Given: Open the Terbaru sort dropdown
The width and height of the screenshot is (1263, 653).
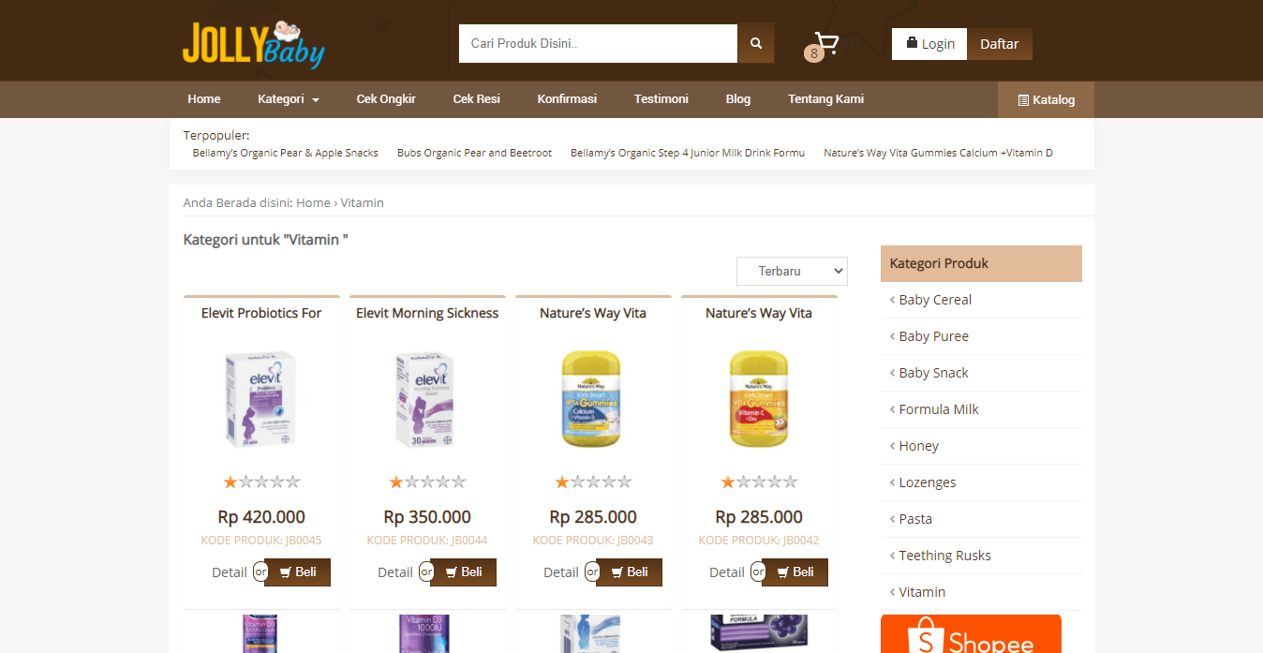Looking at the screenshot, I should (x=792, y=271).
